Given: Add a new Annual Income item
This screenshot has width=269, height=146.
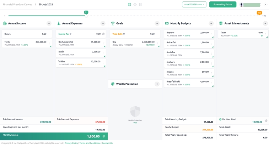Looking at the screenshot, I should tap(49, 23).
